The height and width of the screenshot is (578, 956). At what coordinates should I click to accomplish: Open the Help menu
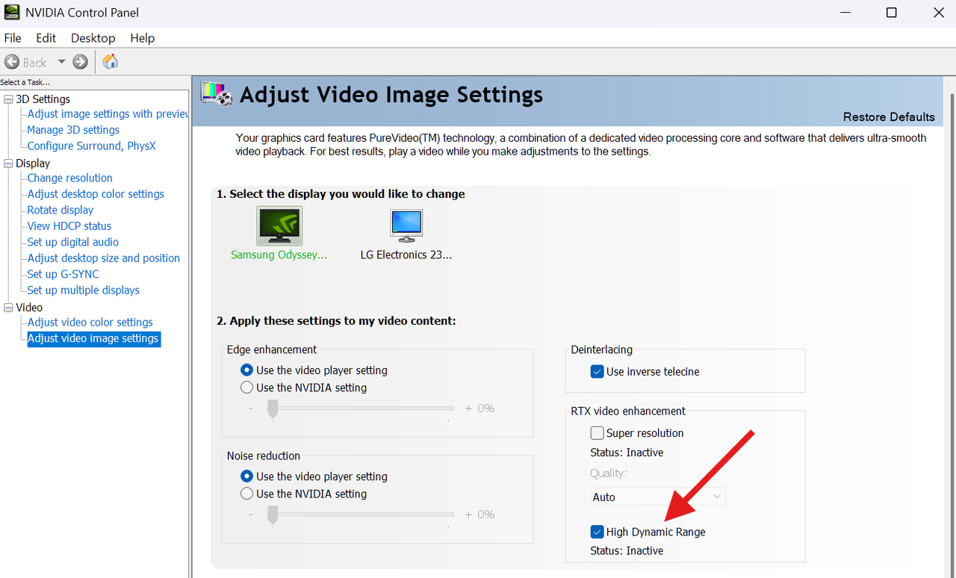pyautogui.click(x=142, y=38)
